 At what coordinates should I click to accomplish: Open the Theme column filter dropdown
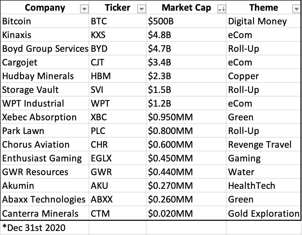(296, 9)
